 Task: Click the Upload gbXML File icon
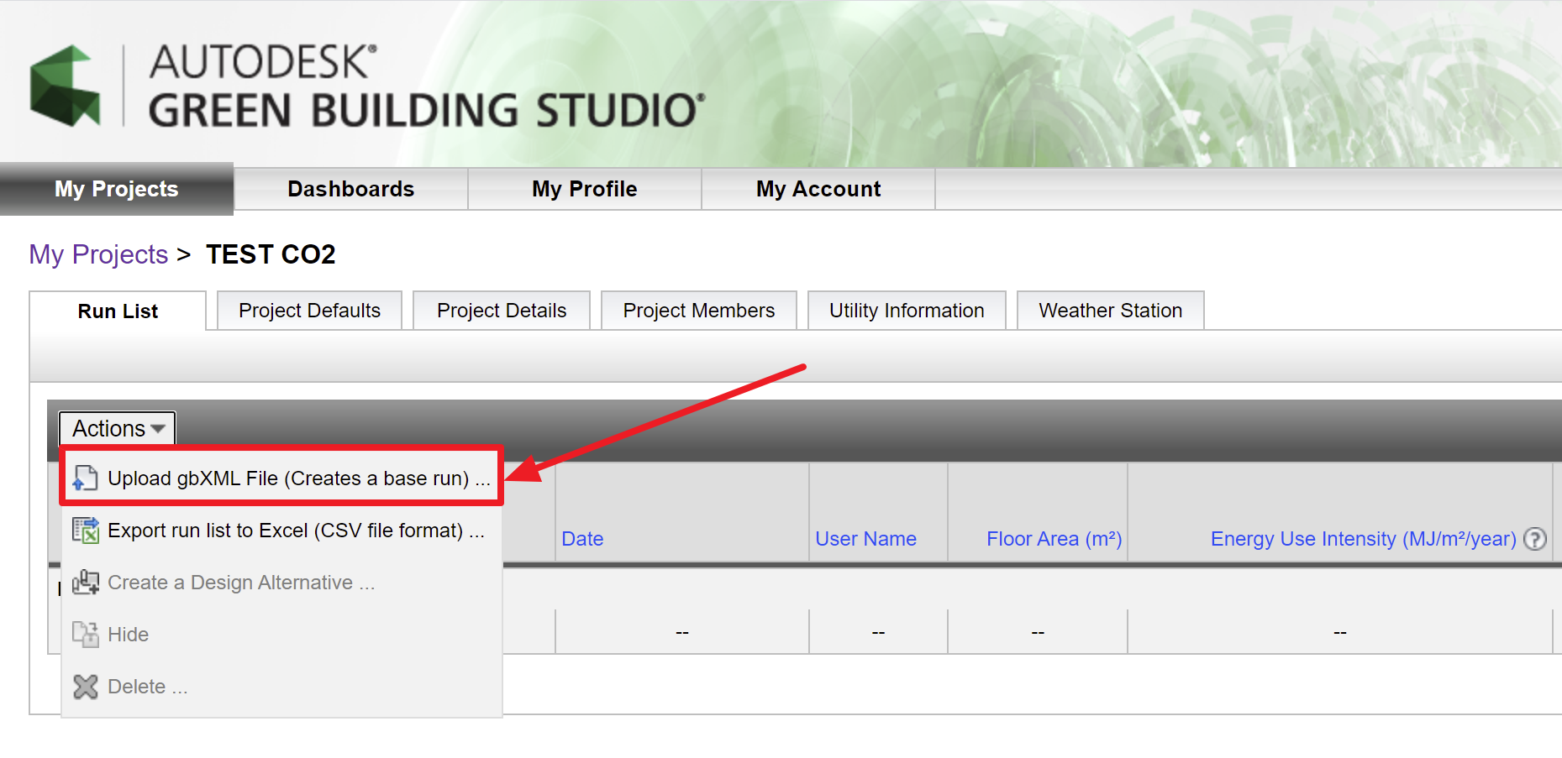click(84, 478)
